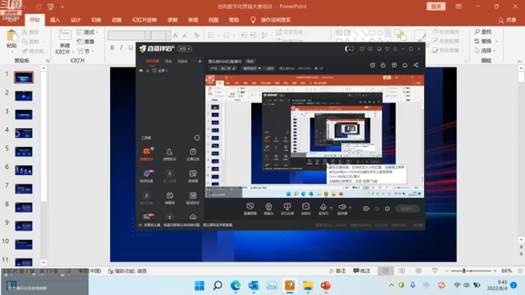The image size is (525, 295).
Task: Open the 多人连麦 tool
Action: pos(170,176)
